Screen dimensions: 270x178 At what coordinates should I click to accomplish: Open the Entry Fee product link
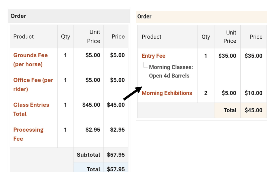pyautogui.click(x=153, y=56)
